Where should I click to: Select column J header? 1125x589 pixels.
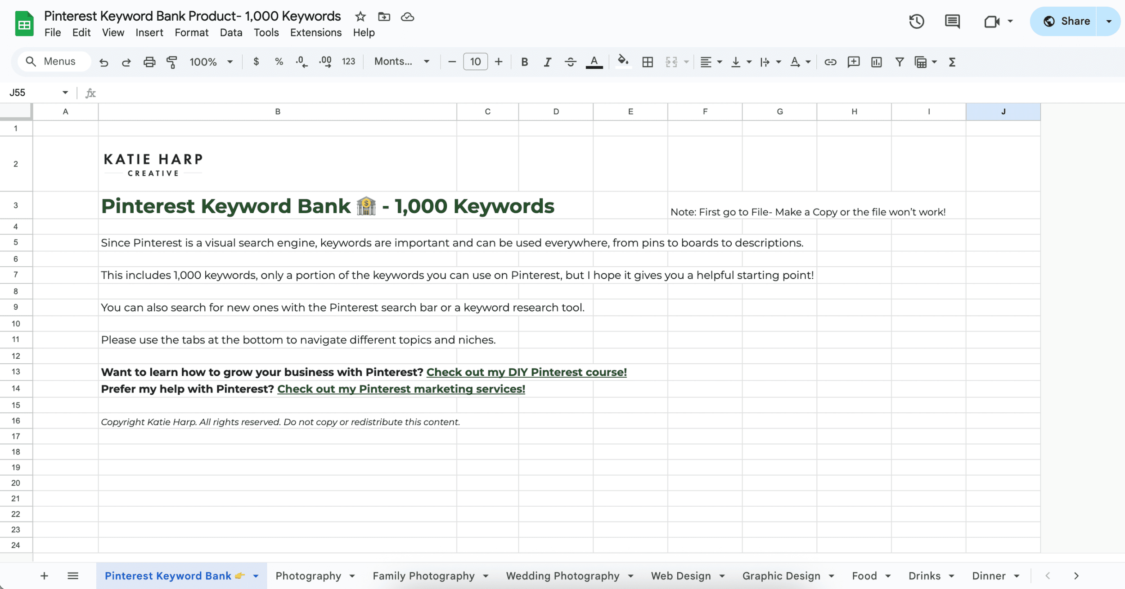1003,112
